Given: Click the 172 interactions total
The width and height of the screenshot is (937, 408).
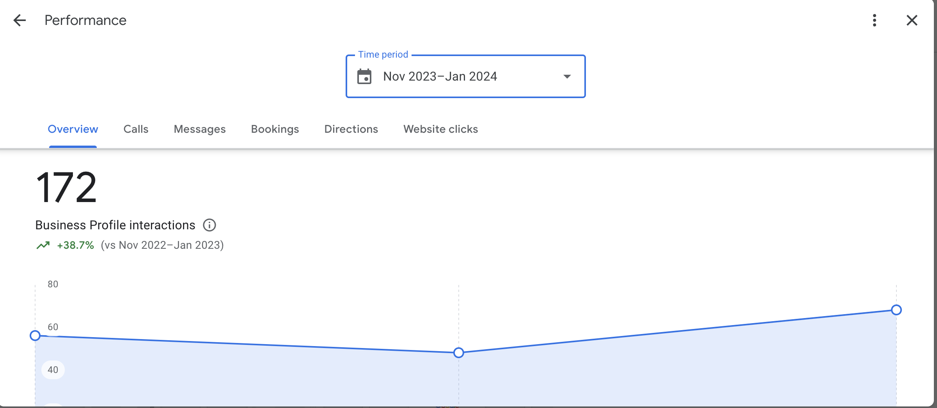Looking at the screenshot, I should pyautogui.click(x=66, y=188).
